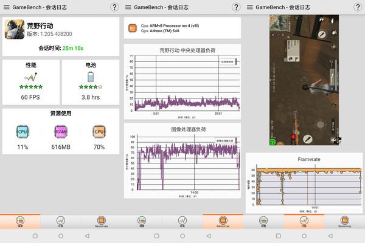Tap the Android recent apps square in left panel

tap(35, 236)
